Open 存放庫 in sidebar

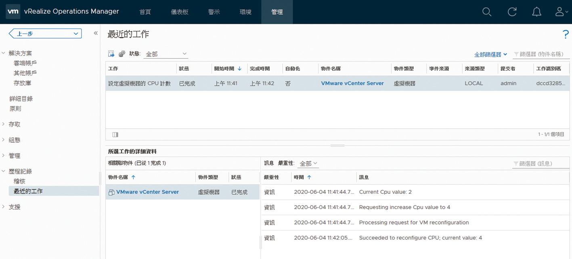22,83
